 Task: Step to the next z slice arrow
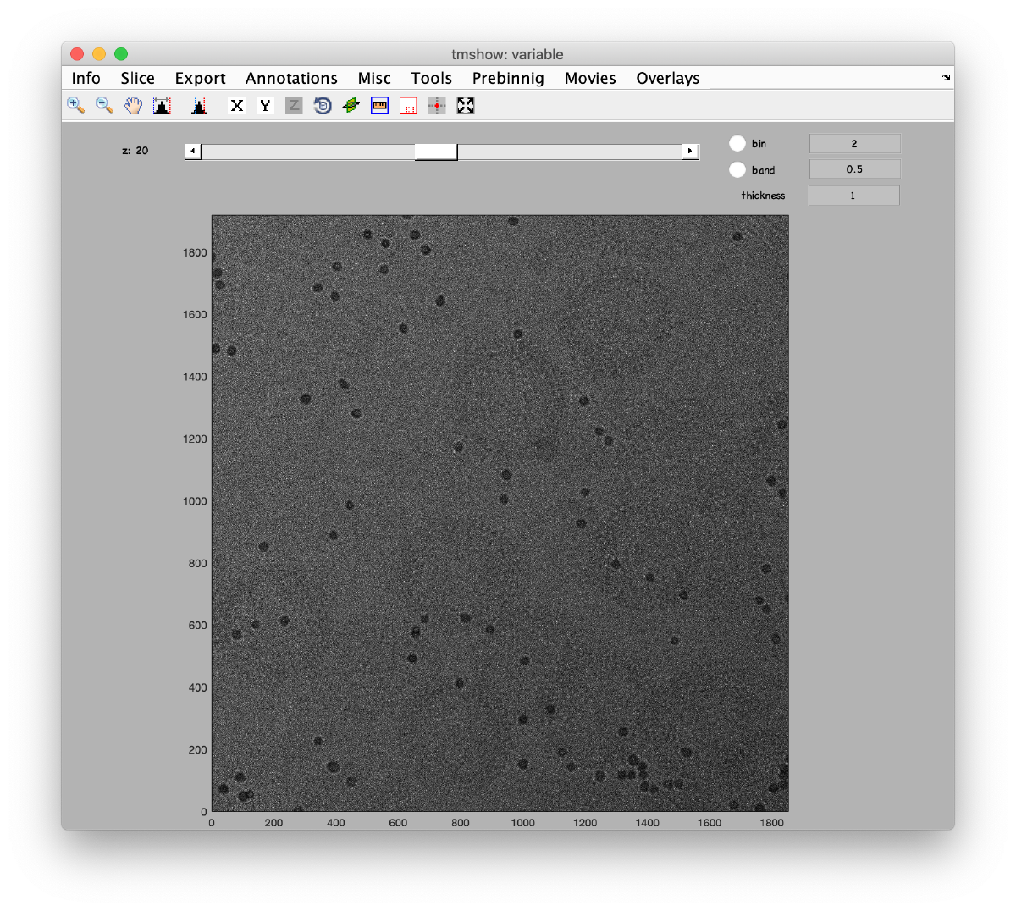click(x=691, y=151)
